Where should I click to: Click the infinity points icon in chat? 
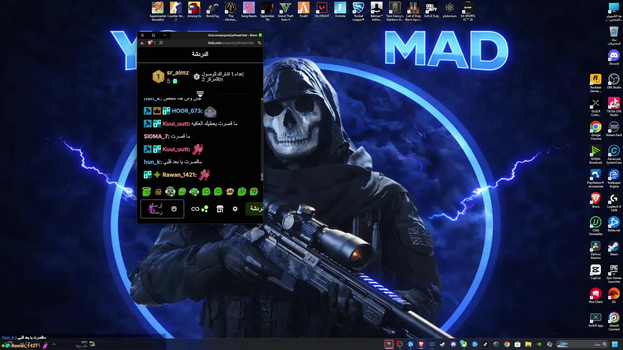click(195, 209)
